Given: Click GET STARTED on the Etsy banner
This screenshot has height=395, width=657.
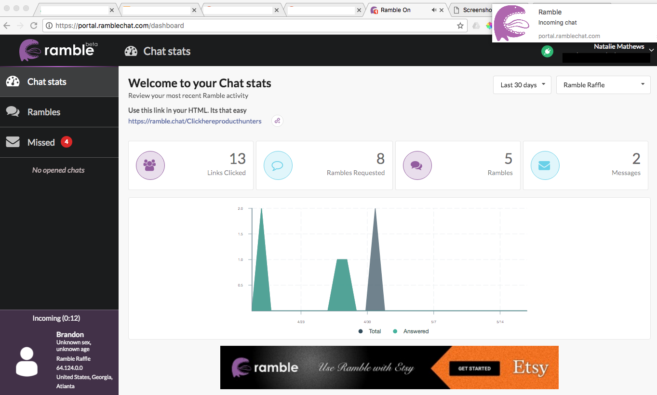Looking at the screenshot, I should pyautogui.click(x=474, y=368).
